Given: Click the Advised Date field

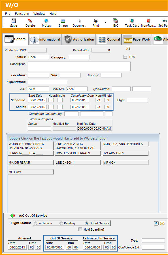Looking at the screenshot, I should point(17,248).
